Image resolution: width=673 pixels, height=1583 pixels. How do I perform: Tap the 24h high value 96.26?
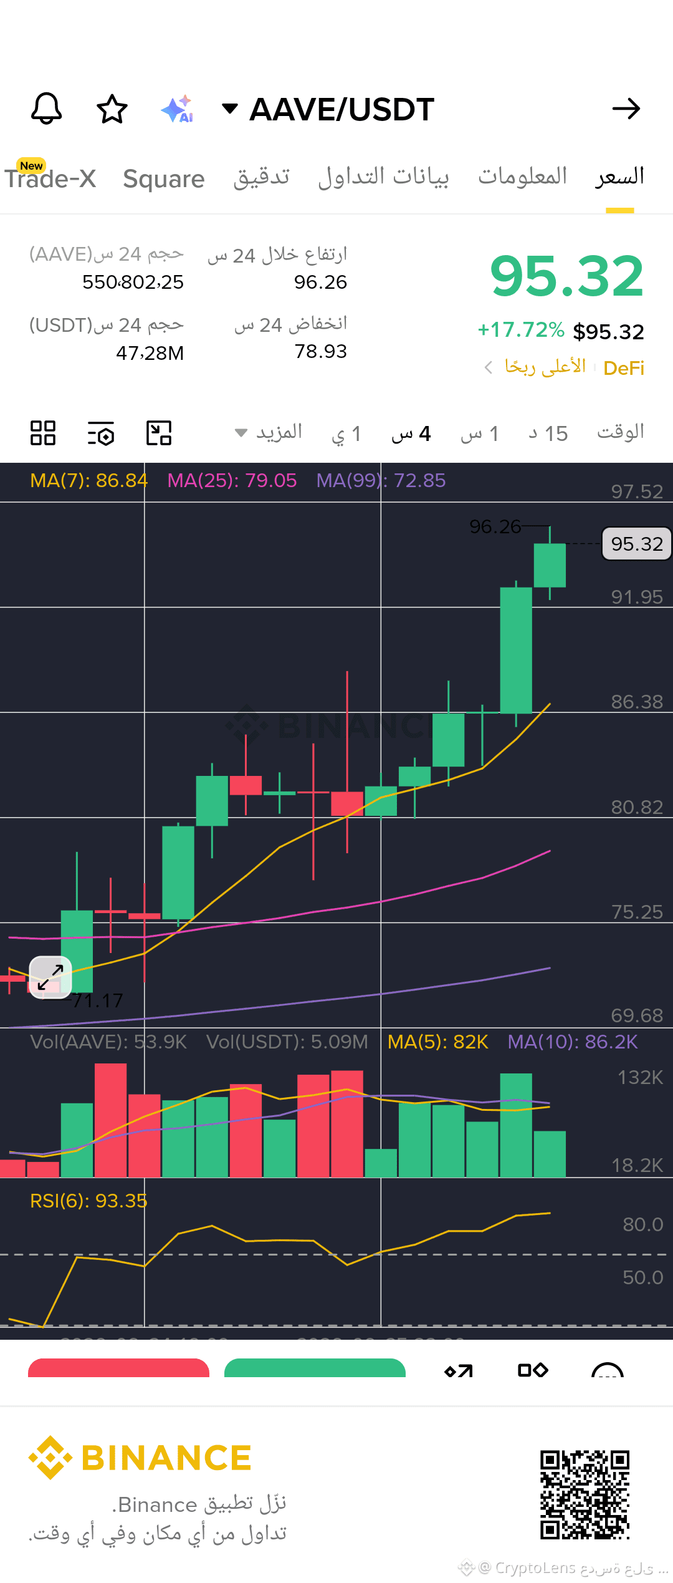point(320,282)
